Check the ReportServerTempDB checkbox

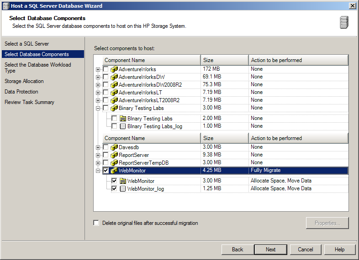(106, 162)
